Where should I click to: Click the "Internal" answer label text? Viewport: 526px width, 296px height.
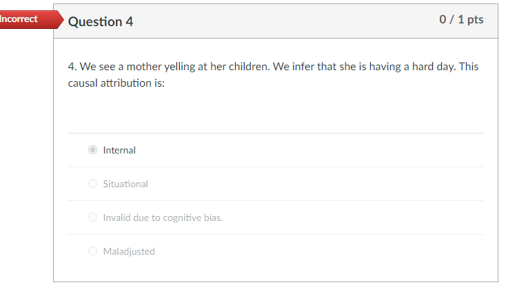point(119,150)
